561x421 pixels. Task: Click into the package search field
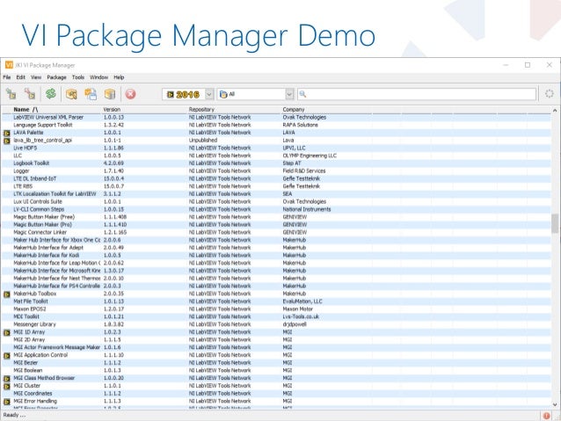pyautogui.click(x=417, y=94)
